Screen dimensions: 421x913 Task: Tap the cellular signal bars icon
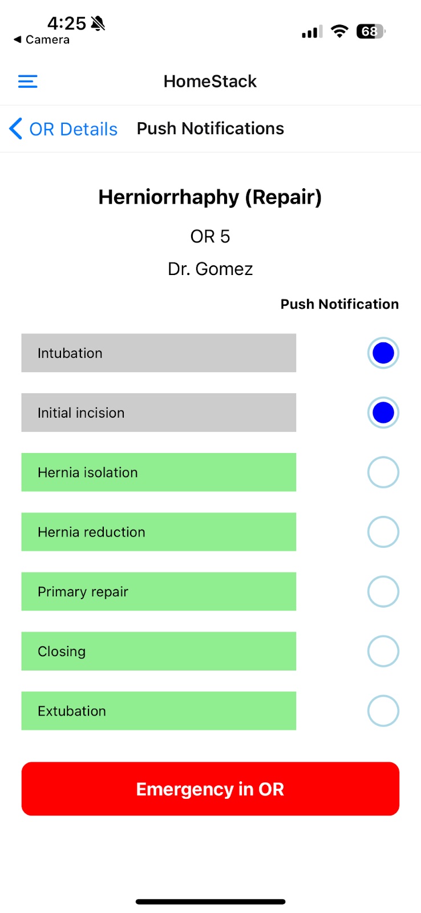311,32
